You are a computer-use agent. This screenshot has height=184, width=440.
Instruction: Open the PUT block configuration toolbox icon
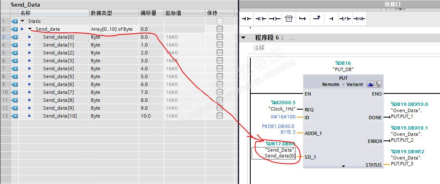click(x=369, y=84)
